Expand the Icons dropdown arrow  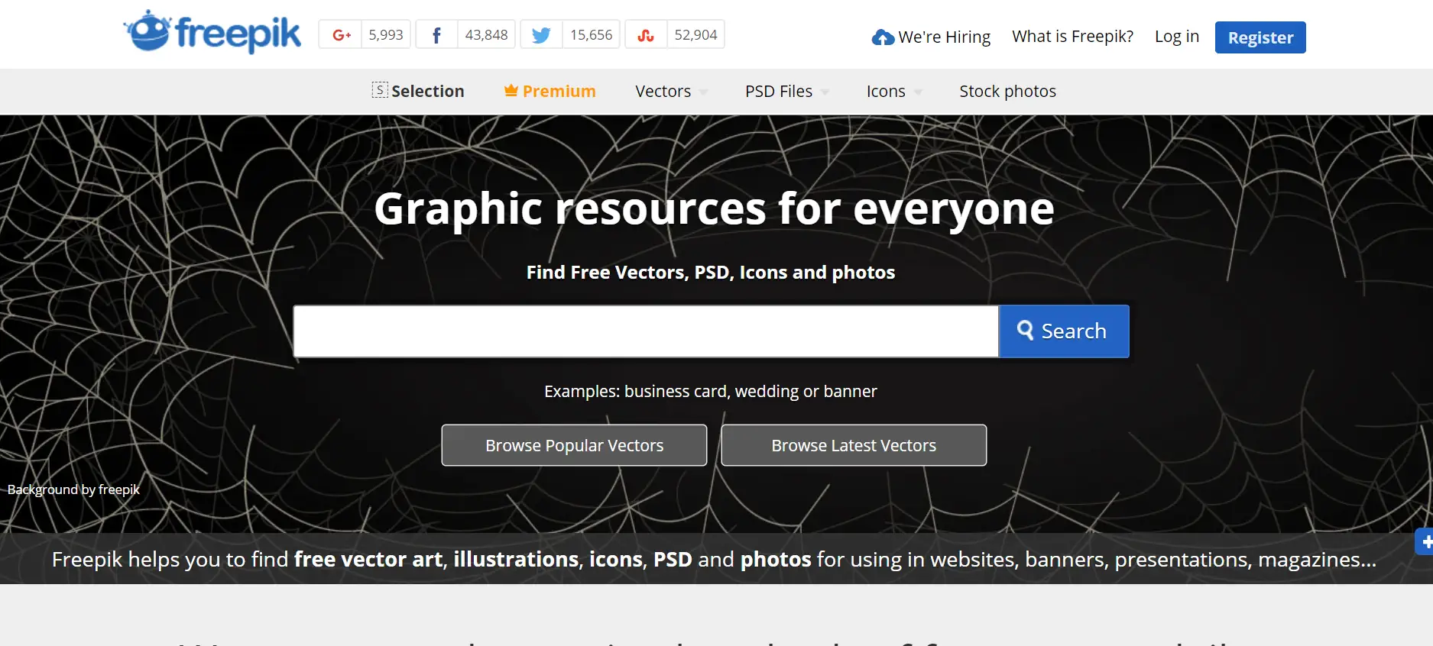(x=918, y=92)
